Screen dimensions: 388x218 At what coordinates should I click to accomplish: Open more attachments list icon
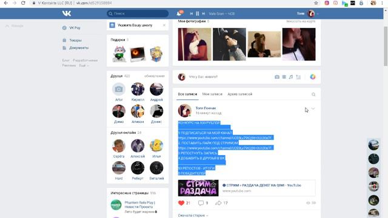[298, 77]
